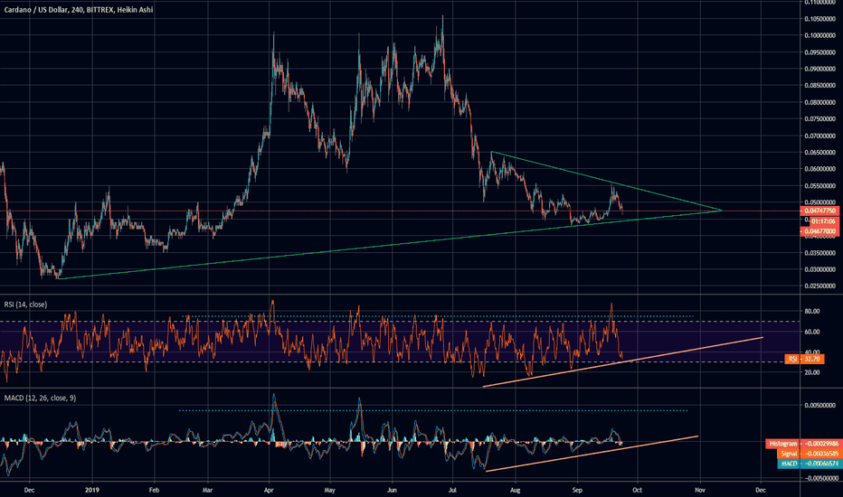Select the dotted teal line in RSI pane
Image resolution: width=843 pixels, height=497 pixels.
(438, 316)
